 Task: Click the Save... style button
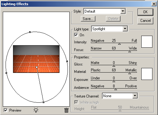pos(88,19)
